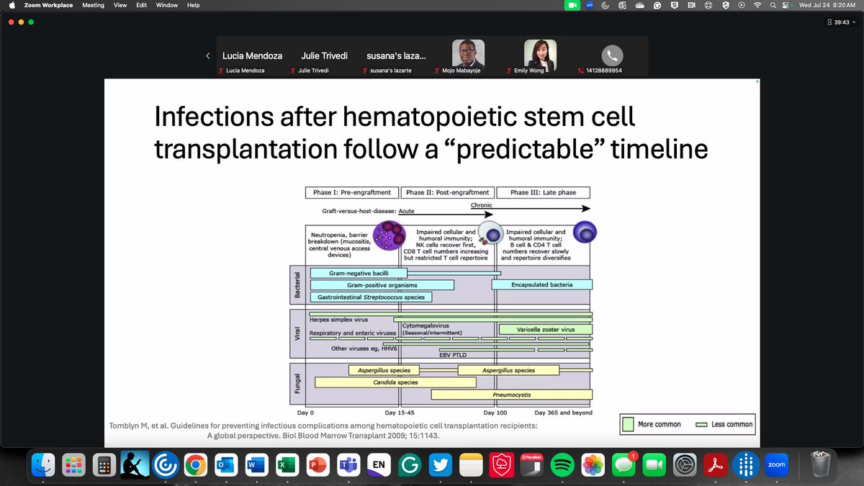
Task: Open Microsoft Word from the dock
Action: point(255,465)
